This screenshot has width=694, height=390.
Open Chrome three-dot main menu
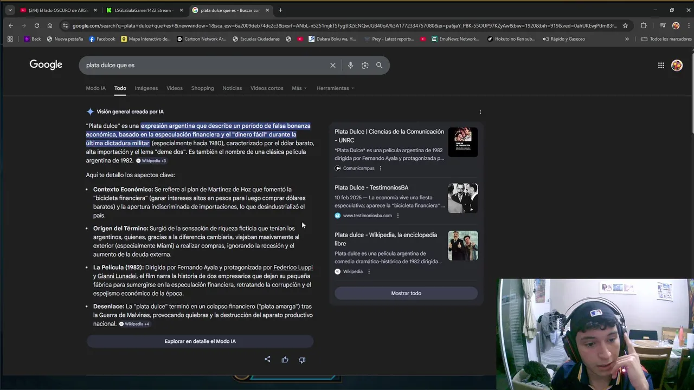[687, 25]
